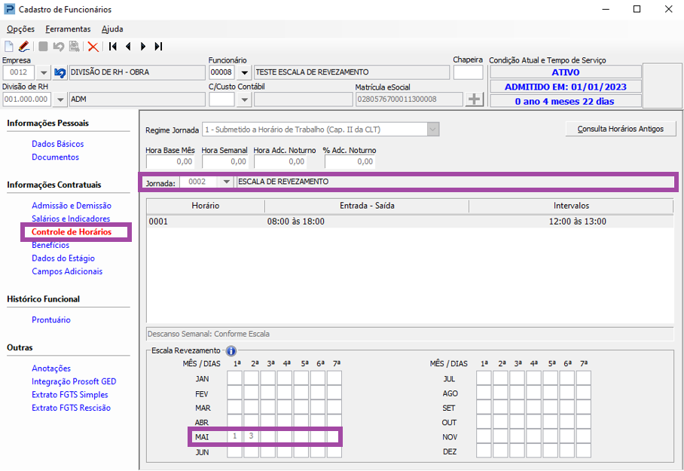The image size is (684, 471).
Task: Go to last record arrow icon
Action: pyautogui.click(x=158, y=46)
